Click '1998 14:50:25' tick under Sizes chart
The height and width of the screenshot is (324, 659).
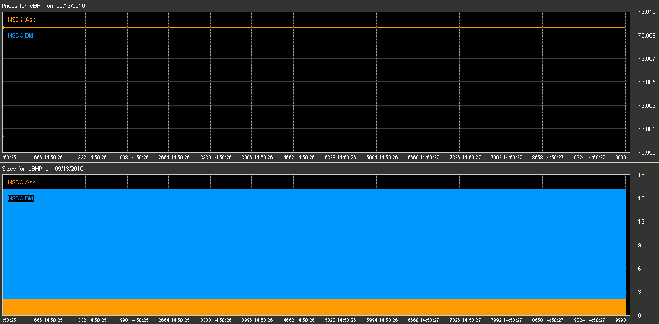click(132, 320)
